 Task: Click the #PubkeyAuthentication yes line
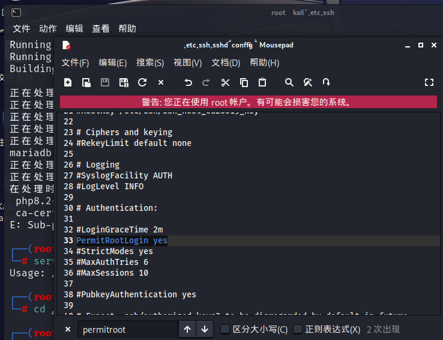(136, 294)
